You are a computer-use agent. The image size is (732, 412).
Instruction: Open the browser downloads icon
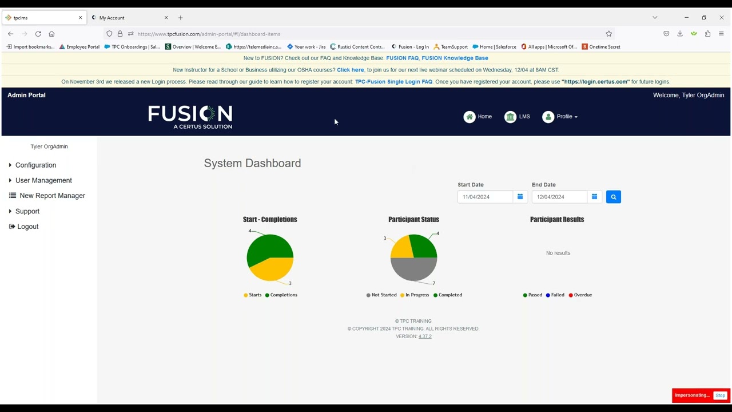680,34
